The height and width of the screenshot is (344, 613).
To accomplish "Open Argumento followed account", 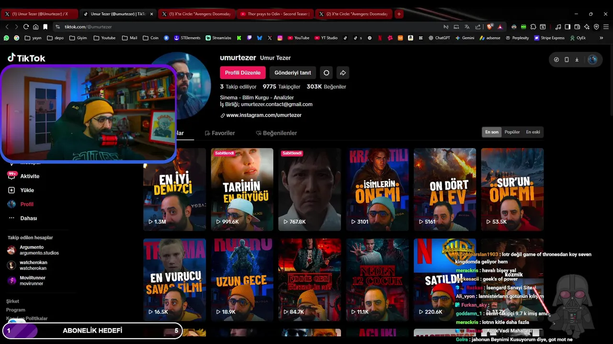I will click(x=33, y=250).
